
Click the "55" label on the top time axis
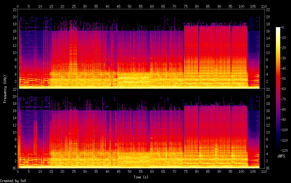coord(141,6)
